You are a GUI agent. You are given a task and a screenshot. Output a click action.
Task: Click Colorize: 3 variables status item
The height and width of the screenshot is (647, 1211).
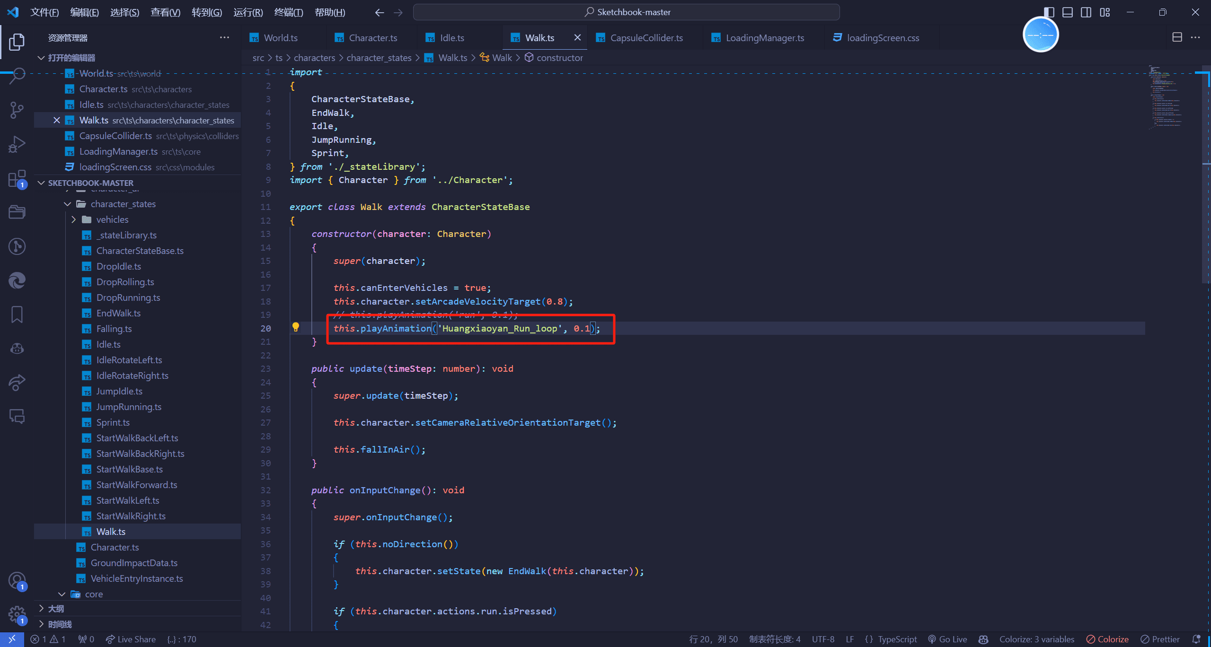click(x=1036, y=639)
